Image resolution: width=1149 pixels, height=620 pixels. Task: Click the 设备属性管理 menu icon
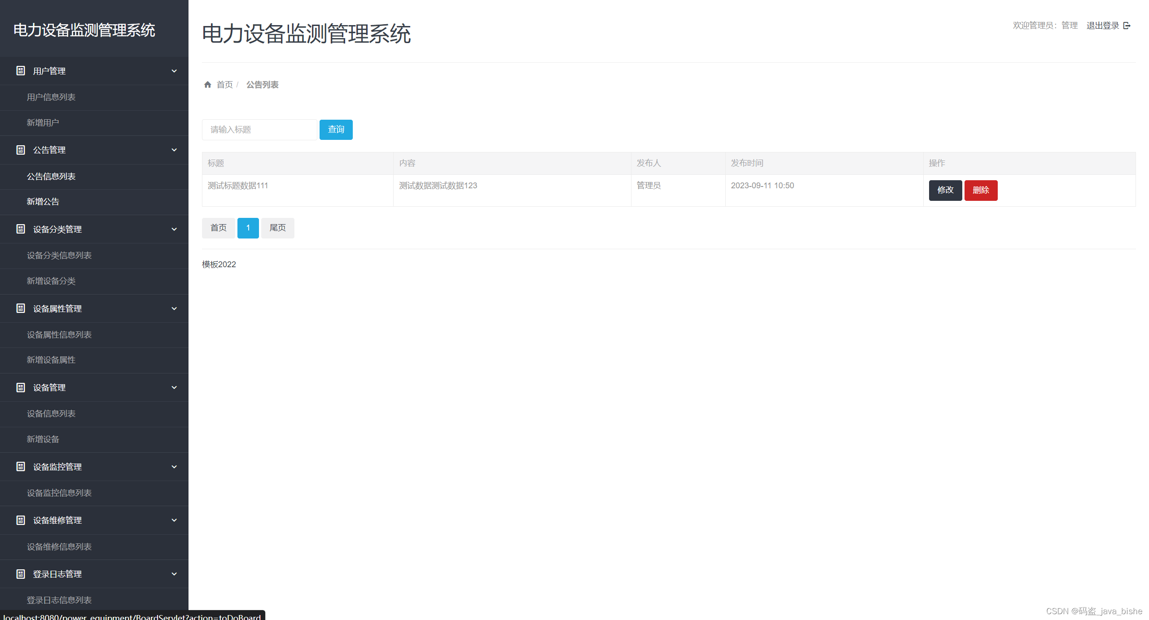[21, 308]
